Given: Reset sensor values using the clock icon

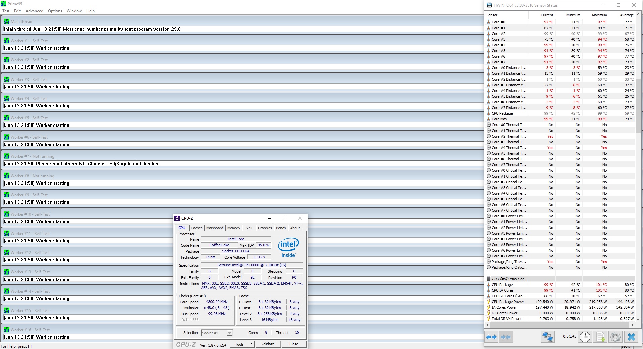Looking at the screenshot, I should (x=585, y=337).
